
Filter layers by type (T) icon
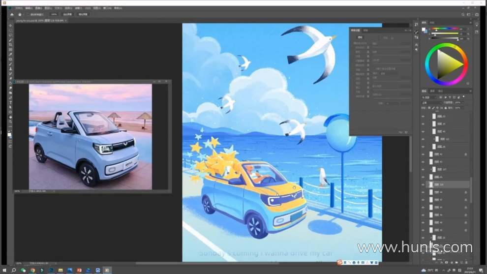click(x=450, y=97)
